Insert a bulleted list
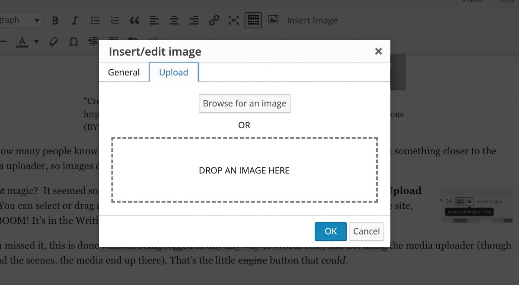Viewport: 519px width, 285px height. [95, 20]
